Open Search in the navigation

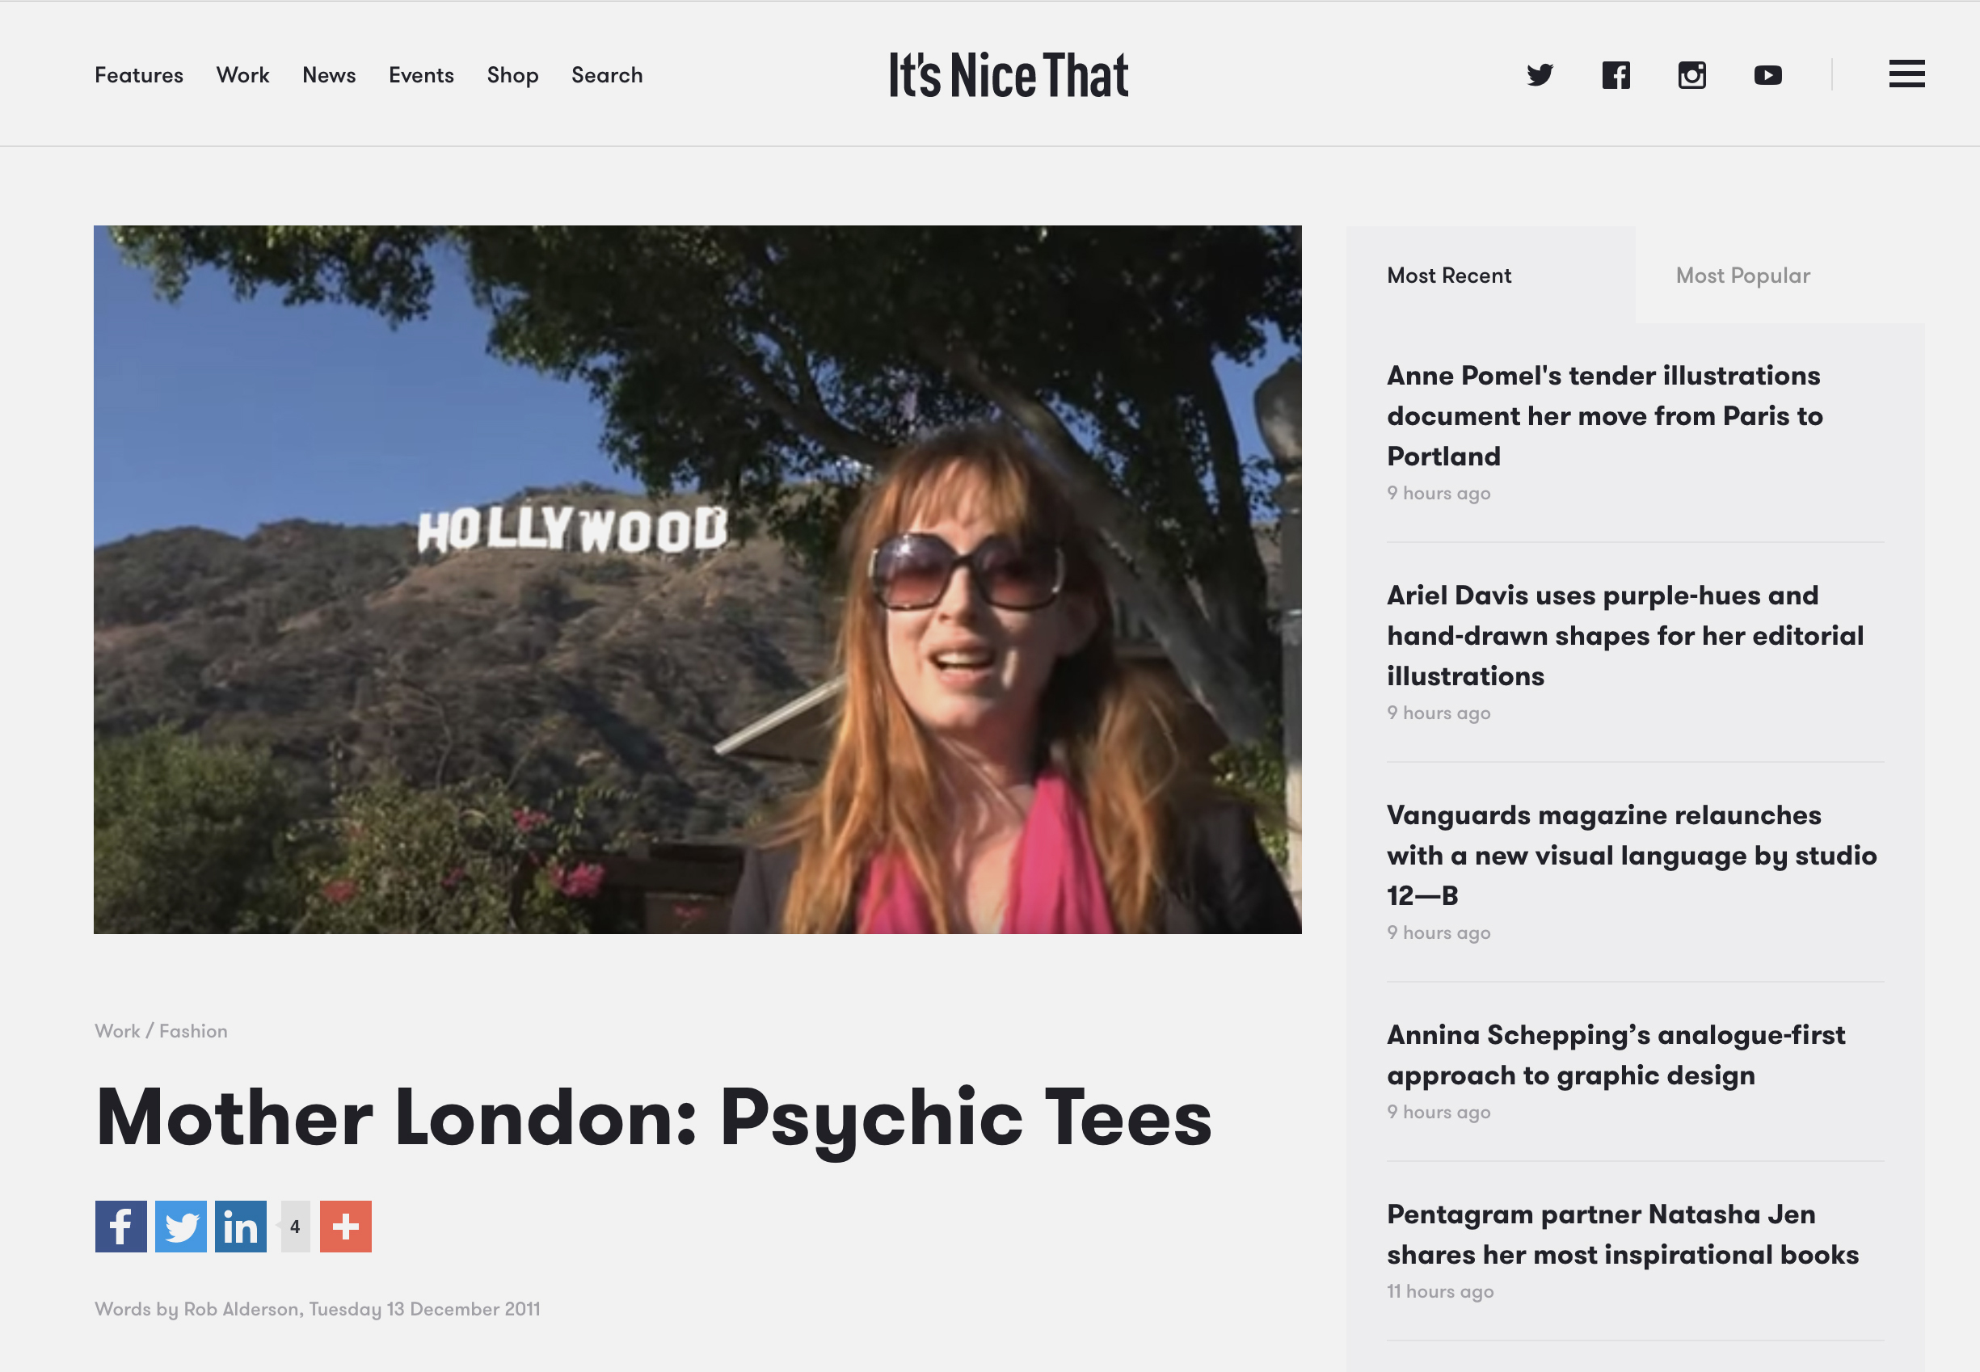(607, 75)
